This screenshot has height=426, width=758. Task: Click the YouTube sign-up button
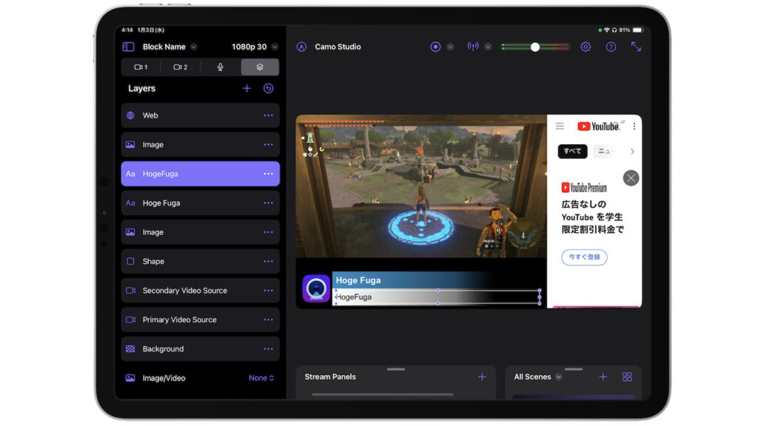(x=584, y=257)
